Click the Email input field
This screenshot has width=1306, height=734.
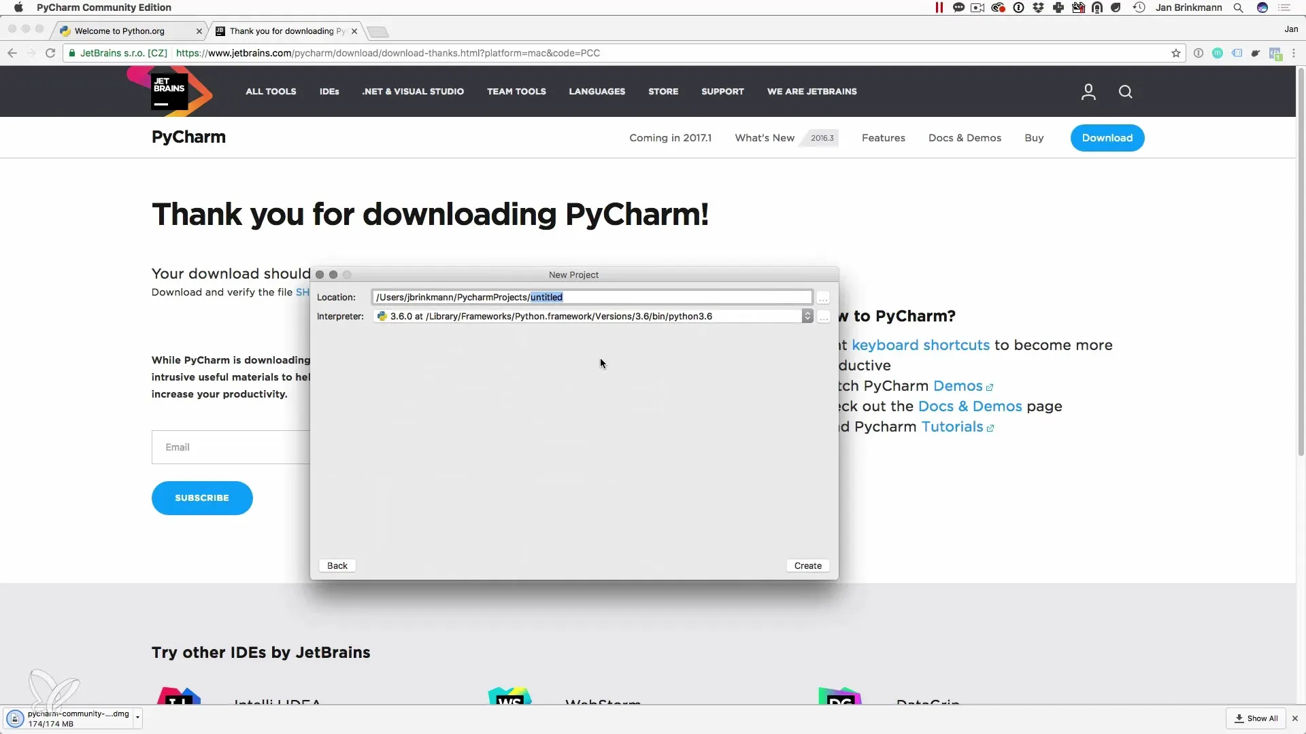click(231, 447)
